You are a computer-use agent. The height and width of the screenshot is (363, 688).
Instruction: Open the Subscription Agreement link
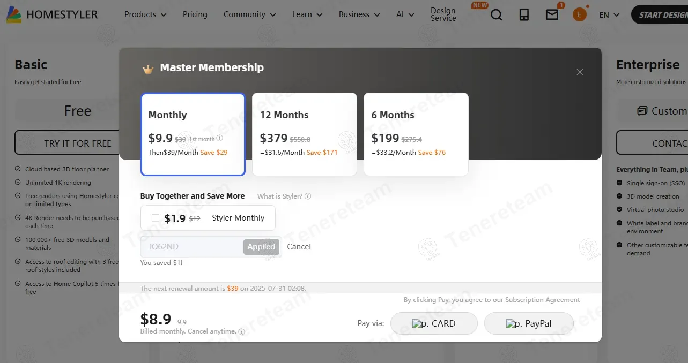tap(543, 299)
